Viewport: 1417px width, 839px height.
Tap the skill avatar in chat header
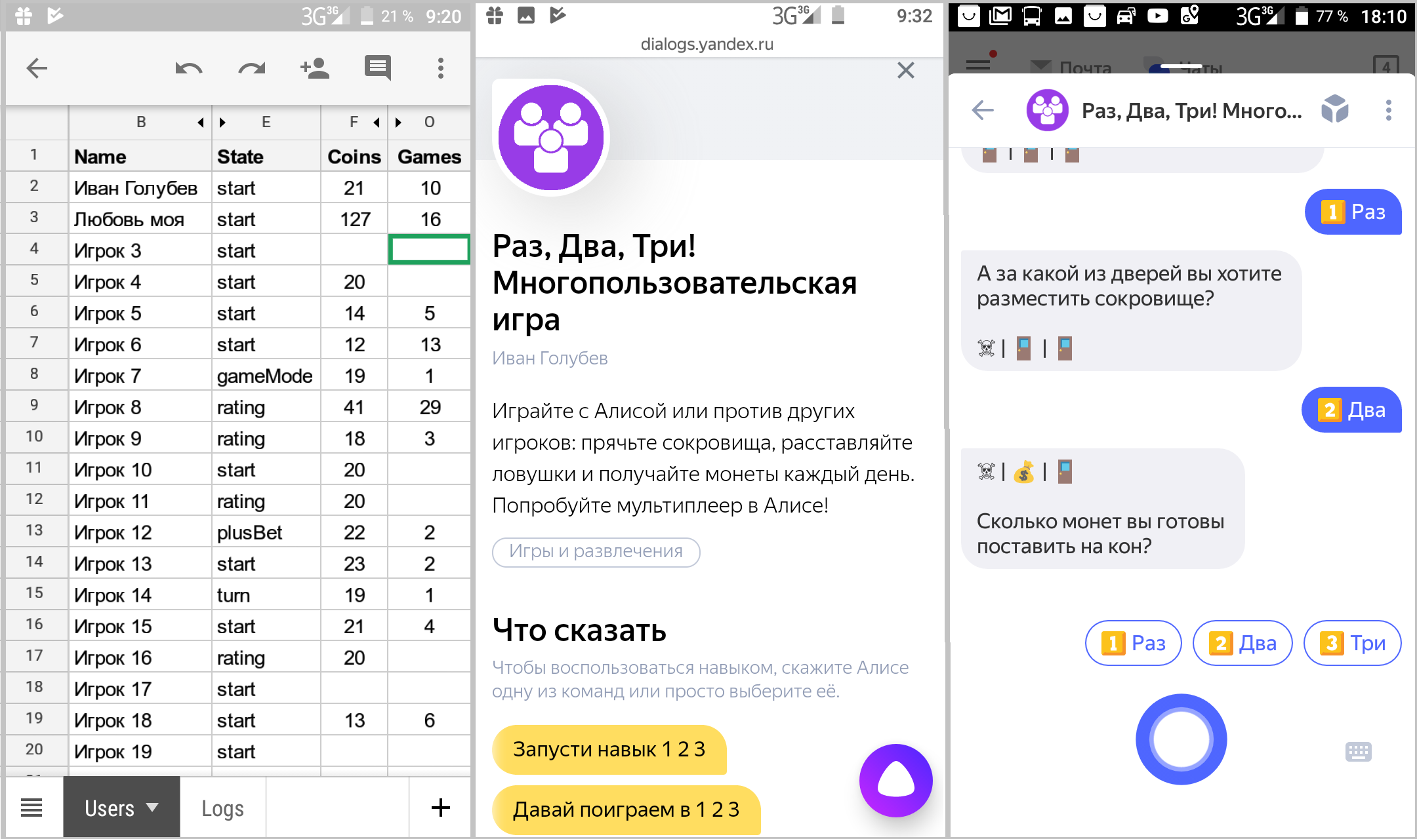click(1047, 110)
